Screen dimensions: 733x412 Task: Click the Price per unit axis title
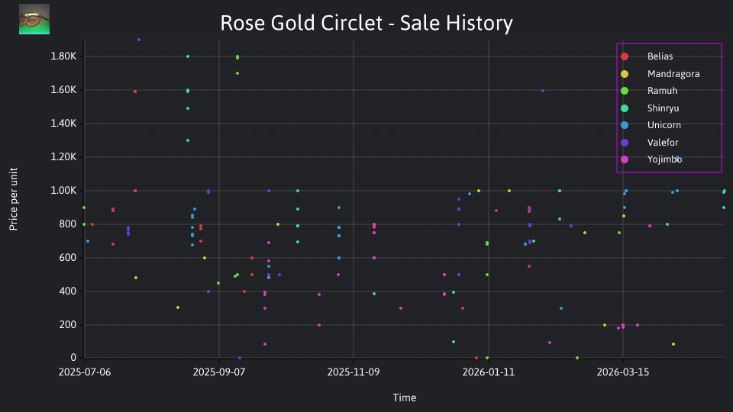click(14, 199)
